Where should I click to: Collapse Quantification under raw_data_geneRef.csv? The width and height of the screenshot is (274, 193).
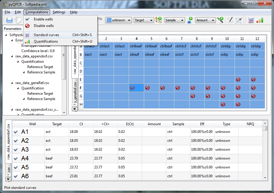(x=18, y=88)
